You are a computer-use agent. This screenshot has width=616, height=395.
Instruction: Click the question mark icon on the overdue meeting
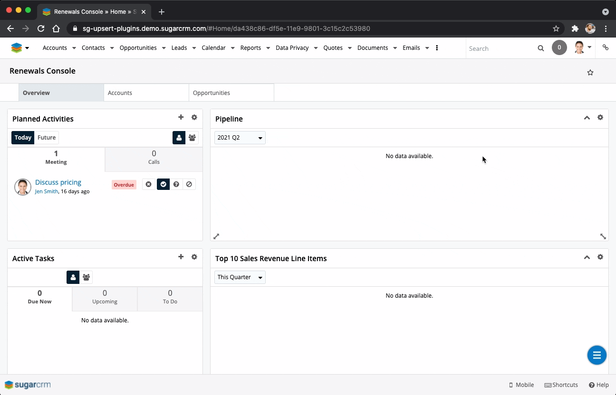coord(176,184)
